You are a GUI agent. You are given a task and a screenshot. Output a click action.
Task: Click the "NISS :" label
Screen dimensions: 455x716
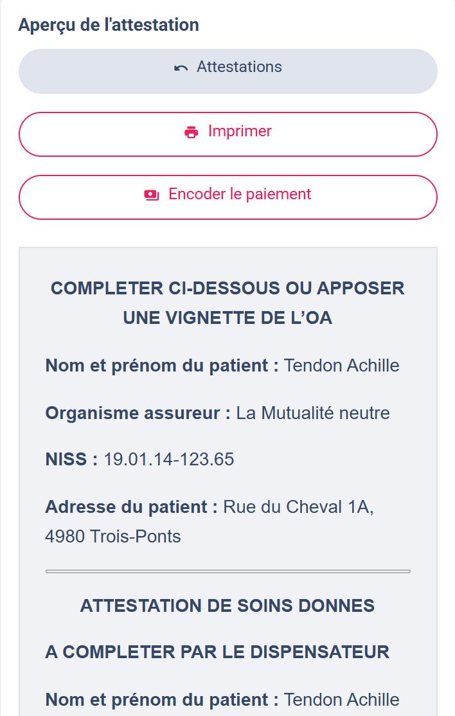(x=71, y=460)
